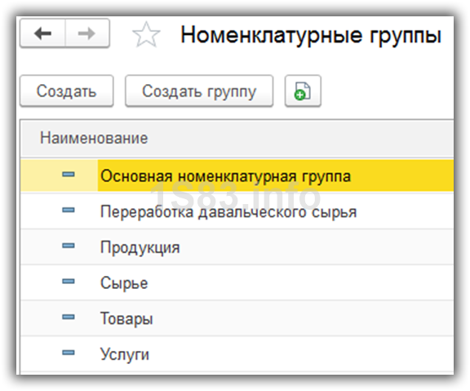The height and width of the screenshot is (391, 470).
Task: Click dash icon beside Основная номенклатурная группа
Action: tap(69, 174)
